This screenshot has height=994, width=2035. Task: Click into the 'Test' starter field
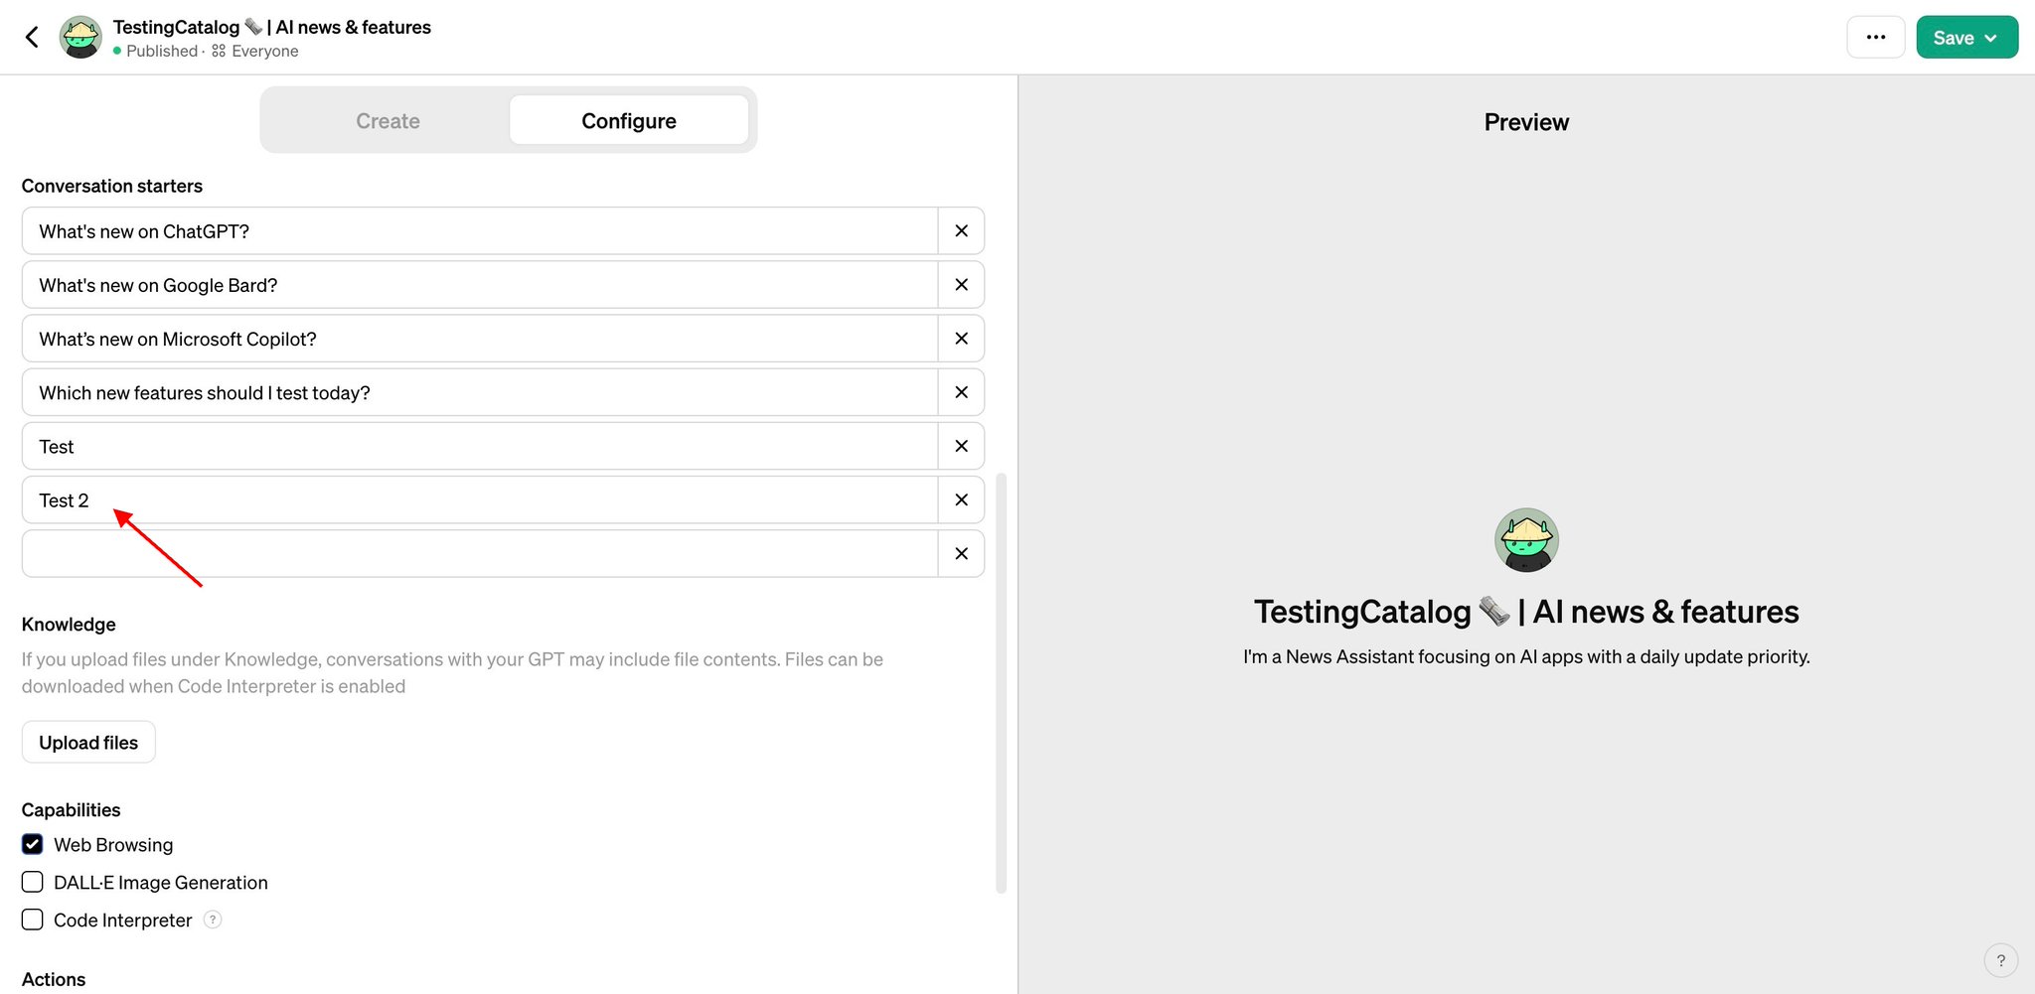point(480,446)
